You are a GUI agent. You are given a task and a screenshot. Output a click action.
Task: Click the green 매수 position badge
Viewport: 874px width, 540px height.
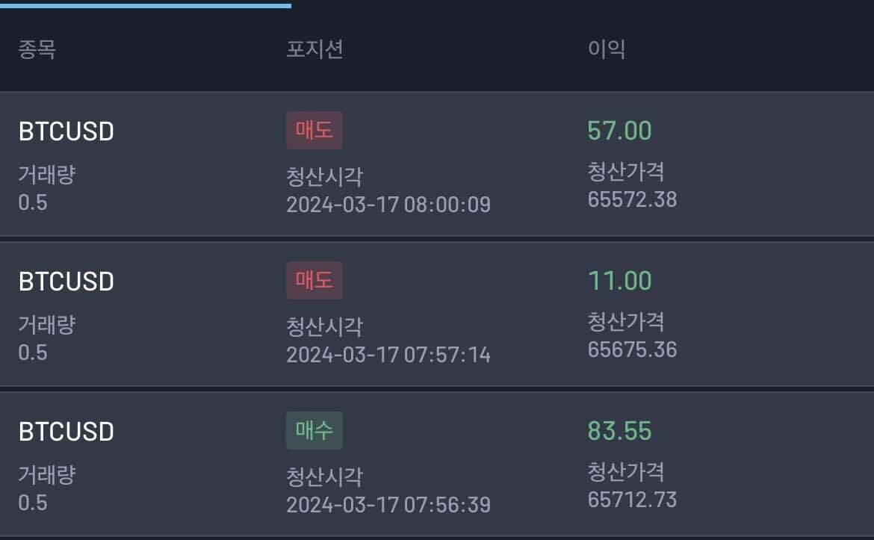314,431
